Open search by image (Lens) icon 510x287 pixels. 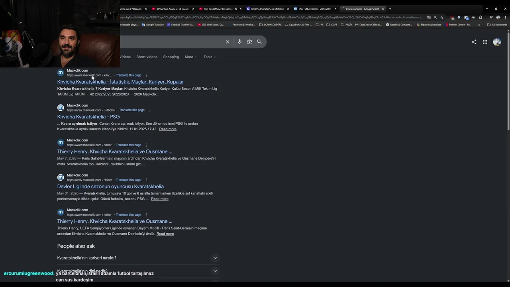(x=249, y=42)
